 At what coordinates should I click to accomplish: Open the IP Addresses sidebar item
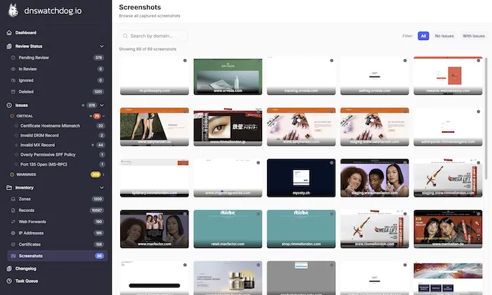coord(33,232)
